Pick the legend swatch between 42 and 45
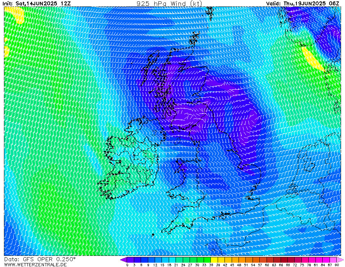This screenshot has height=267, width=345. [228, 260]
